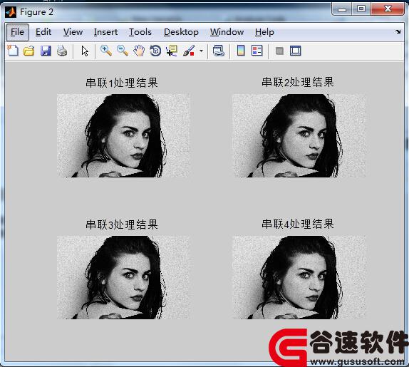Select the 串联3处理结果 image
The width and height of the screenshot is (409, 367).
[123, 277]
